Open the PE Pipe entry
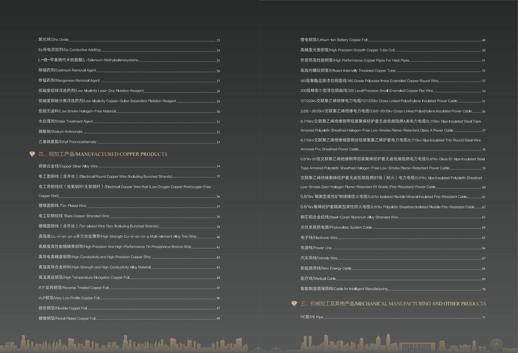The image size is (518, 353). click(312, 317)
